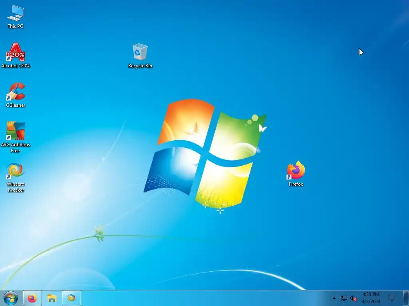Select the AVG AntiVirus Free shortcut

16,137
